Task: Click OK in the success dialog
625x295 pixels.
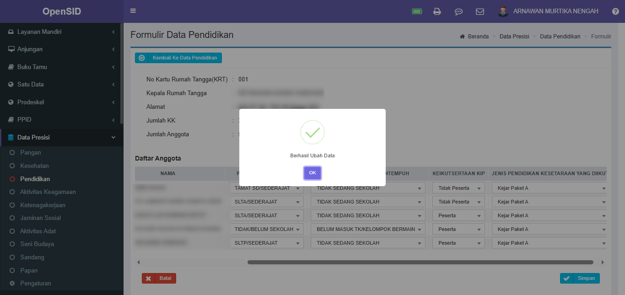Action: (312, 173)
